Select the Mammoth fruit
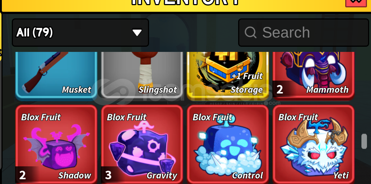Image resolution: width=371 pixels, height=184 pixels. tap(313, 76)
